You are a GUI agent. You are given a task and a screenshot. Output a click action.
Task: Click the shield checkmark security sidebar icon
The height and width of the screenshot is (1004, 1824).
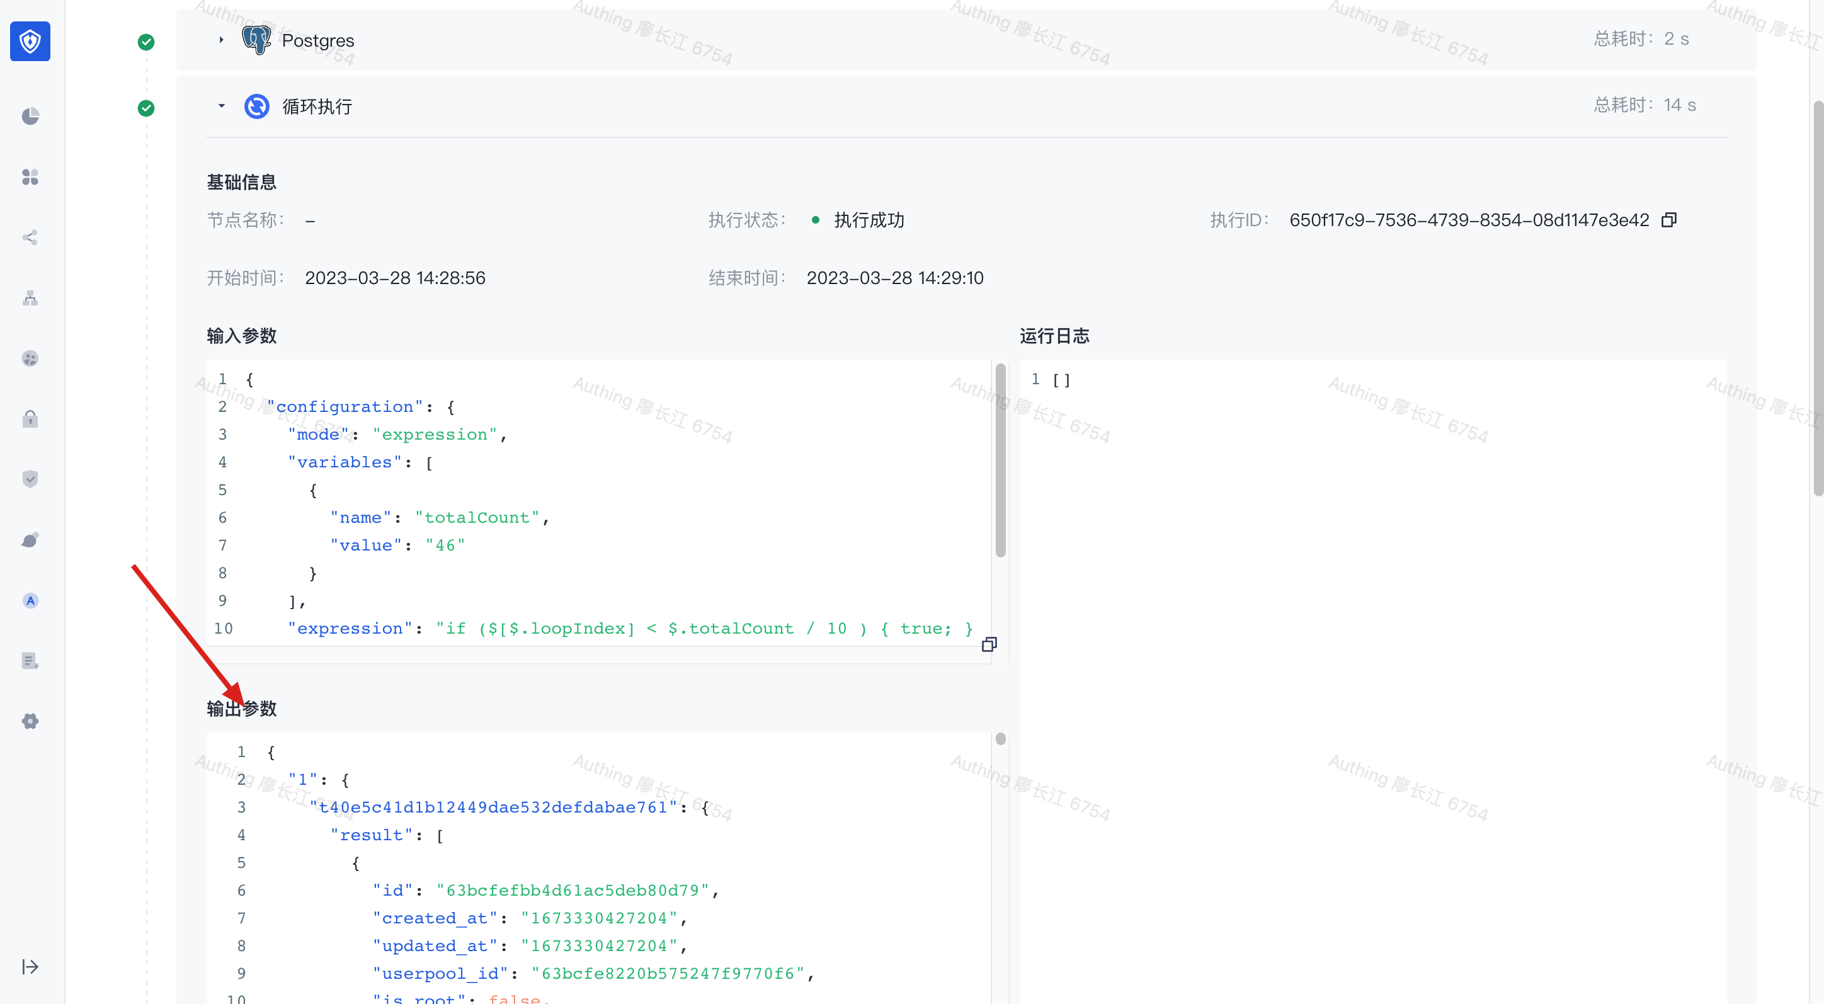click(x=30, y=479)
